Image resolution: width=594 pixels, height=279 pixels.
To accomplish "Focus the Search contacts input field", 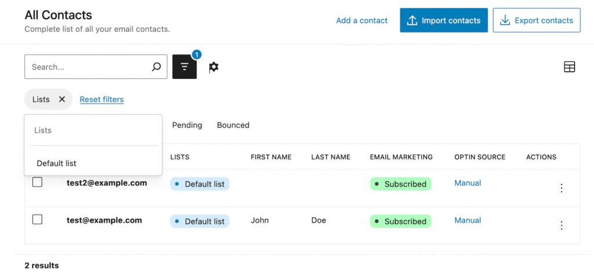I will [87, 67].
